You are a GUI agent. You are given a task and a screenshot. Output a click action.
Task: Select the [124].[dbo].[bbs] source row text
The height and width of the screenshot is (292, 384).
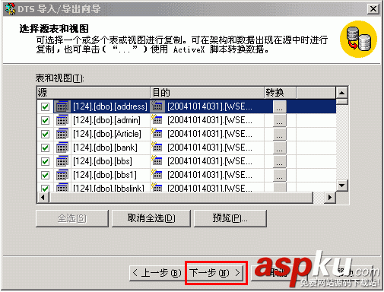103,161
